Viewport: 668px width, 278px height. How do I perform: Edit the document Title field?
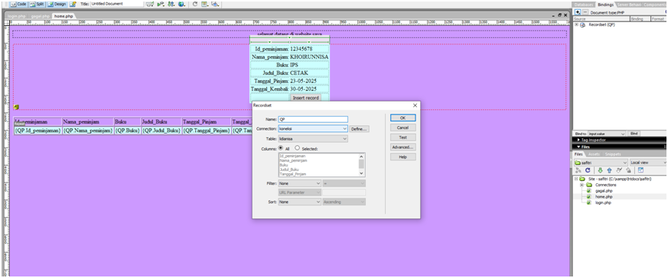pyautogui.click(x=116, y=4)
